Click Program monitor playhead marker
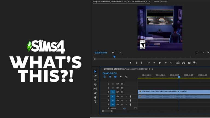 tap(114, 57)
